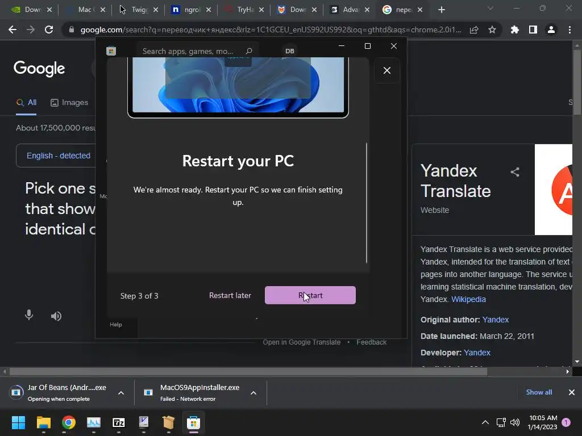This screenshot has height=436, width=582.
Task: Click the Restart button in the setup dialog
Action: 310,295
